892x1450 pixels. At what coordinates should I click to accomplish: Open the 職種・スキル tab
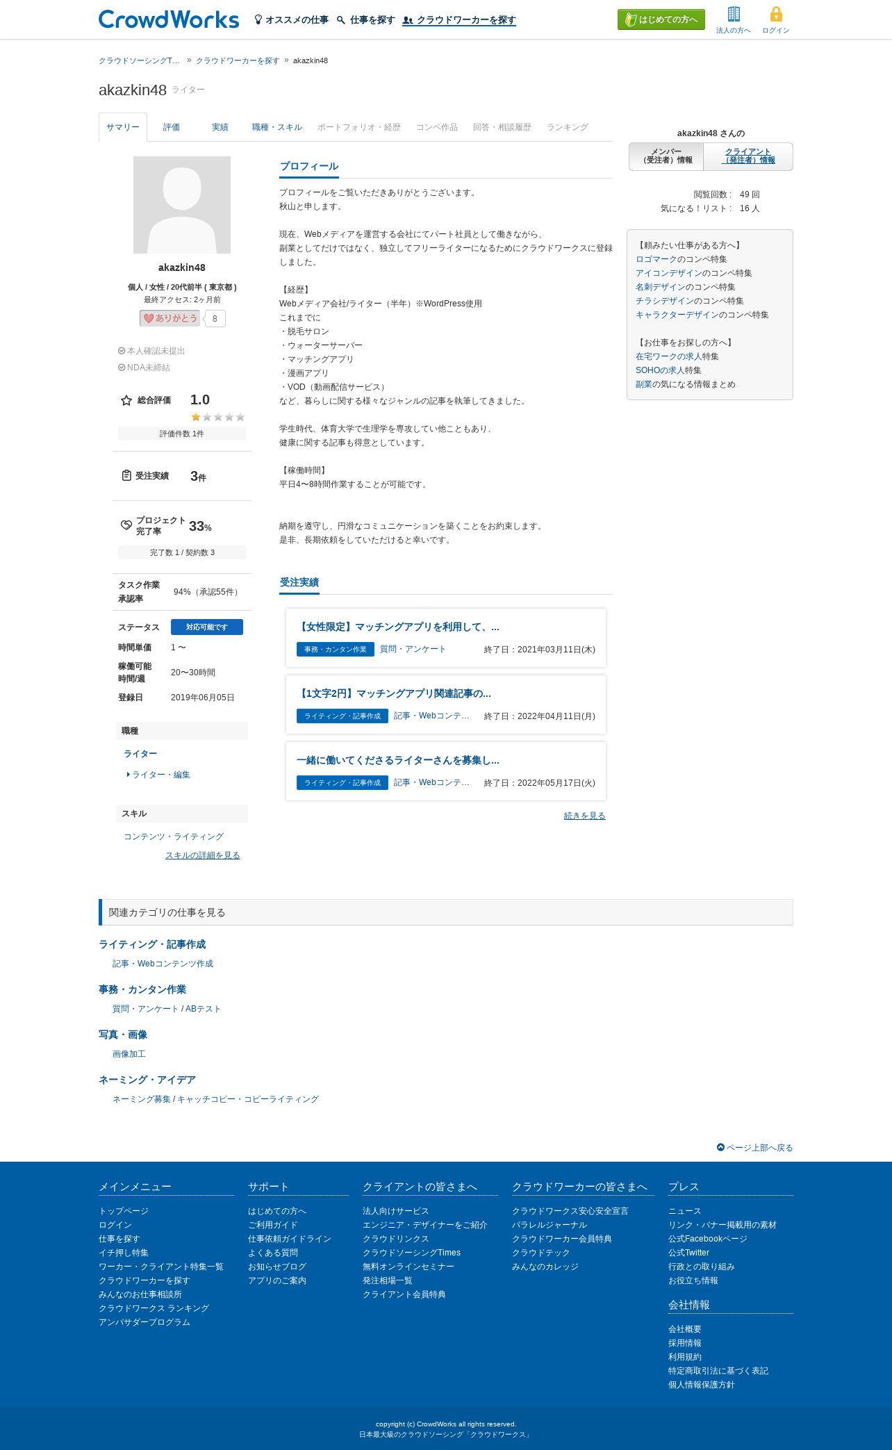277,127
